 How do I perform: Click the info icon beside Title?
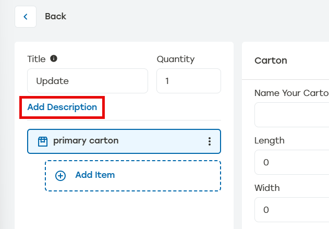pos(54,59)
